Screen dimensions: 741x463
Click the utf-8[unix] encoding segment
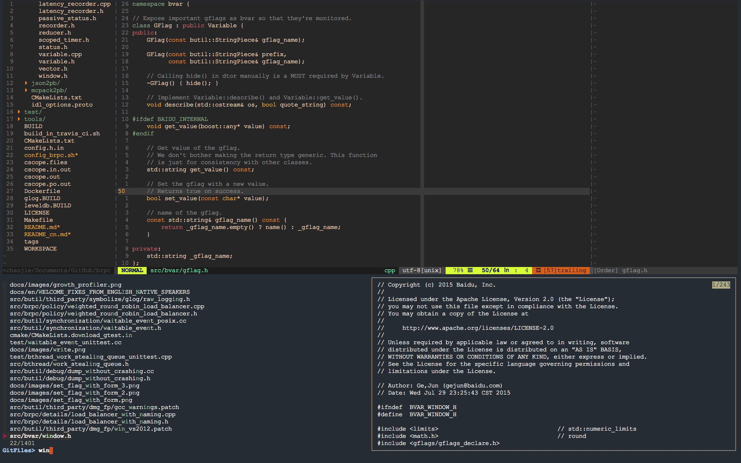tap(422, 270)
